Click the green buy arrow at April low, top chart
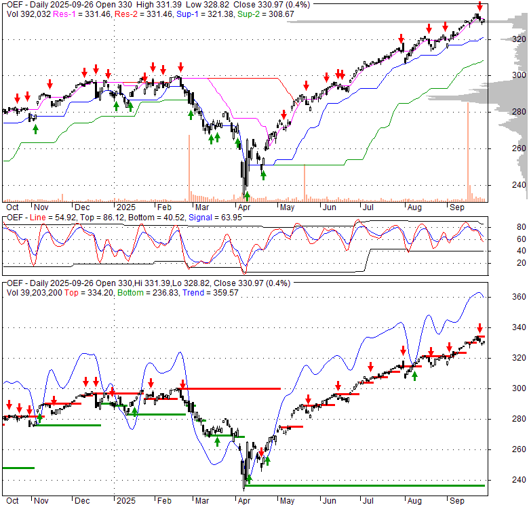 [248, 196]
